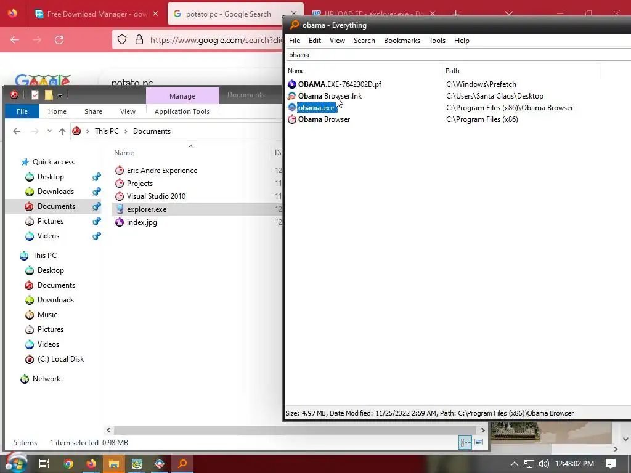Open the Help menu in Everything
The height and width of the screenshot is (473, 631).
click(462, 41)
